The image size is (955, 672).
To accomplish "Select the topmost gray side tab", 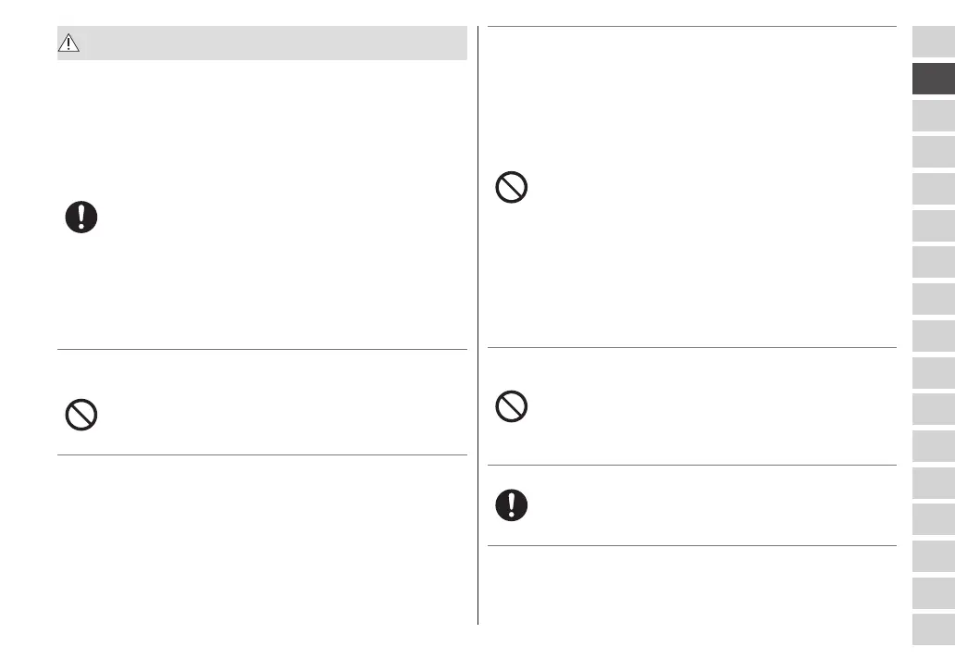I will coord(933,42).
